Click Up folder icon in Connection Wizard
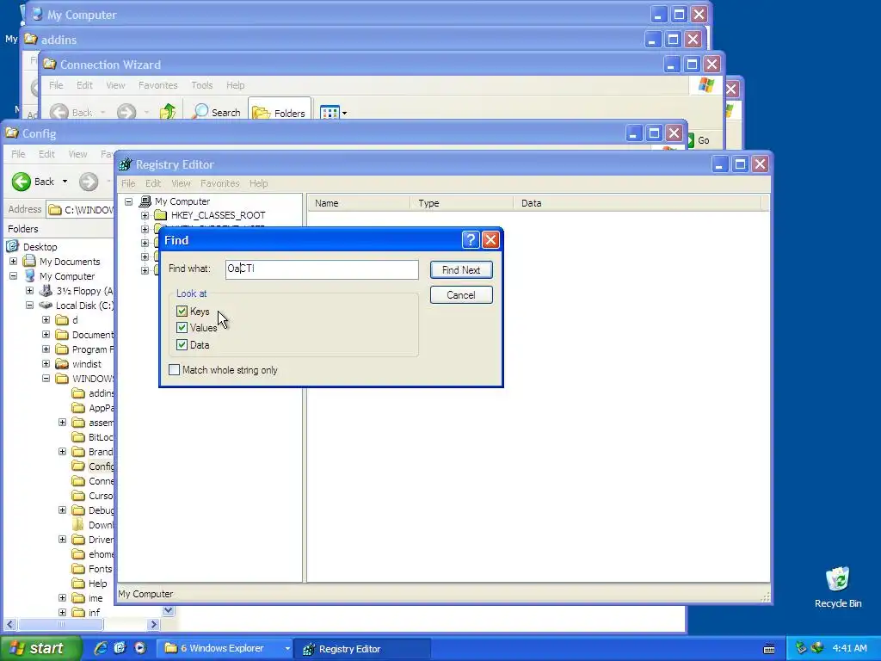The height and width of the screenshot is (661, 881). pos(168,112)
